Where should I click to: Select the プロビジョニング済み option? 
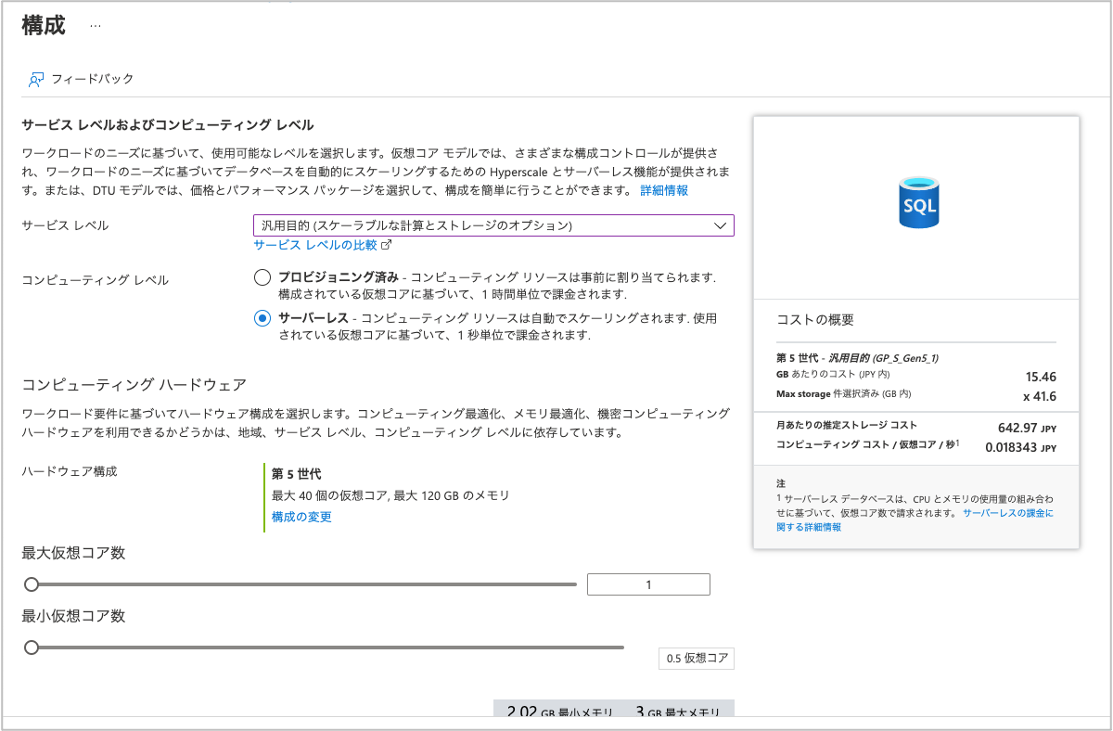tap(262, 276)
